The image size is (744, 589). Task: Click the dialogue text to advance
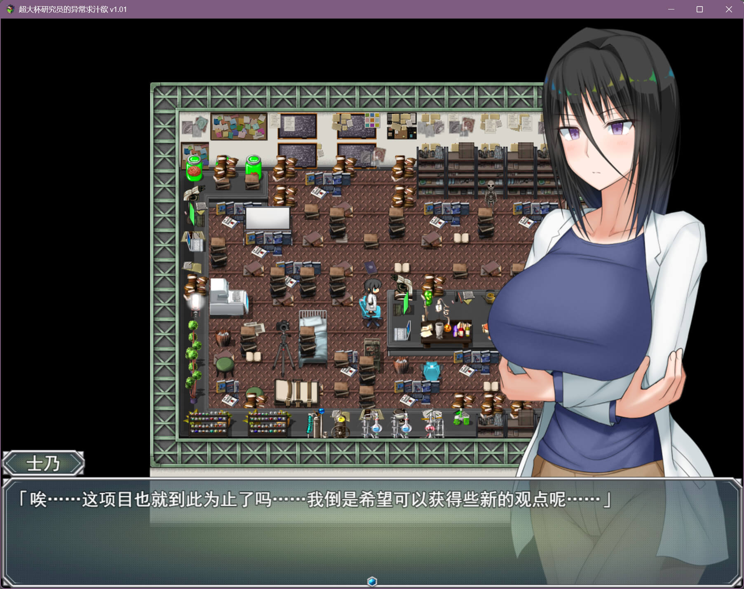pyautogui.click(x=313, y=500)
